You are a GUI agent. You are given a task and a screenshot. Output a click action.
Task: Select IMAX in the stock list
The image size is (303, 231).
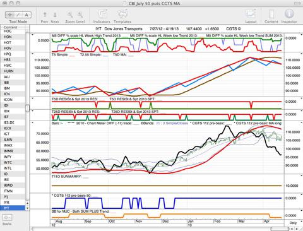coord(13,145)
